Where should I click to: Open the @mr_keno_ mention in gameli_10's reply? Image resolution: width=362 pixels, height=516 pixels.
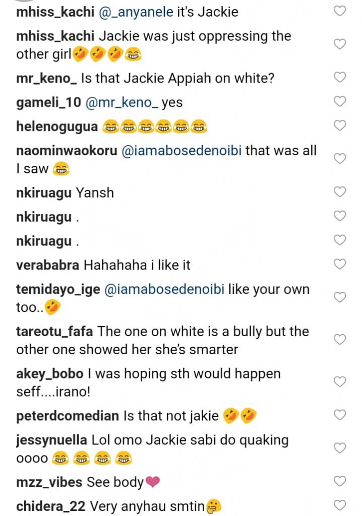(x=122, y=103)
